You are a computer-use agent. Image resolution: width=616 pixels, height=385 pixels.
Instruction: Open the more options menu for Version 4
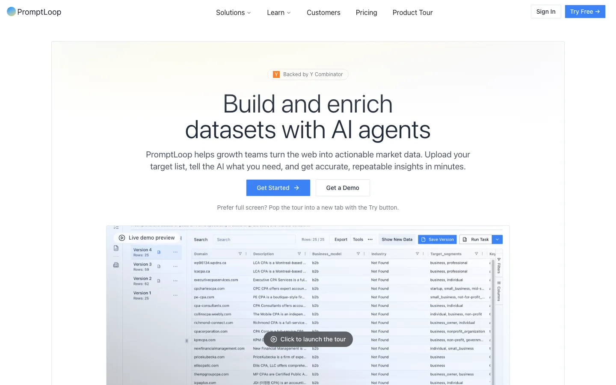(x=175, y=252)
